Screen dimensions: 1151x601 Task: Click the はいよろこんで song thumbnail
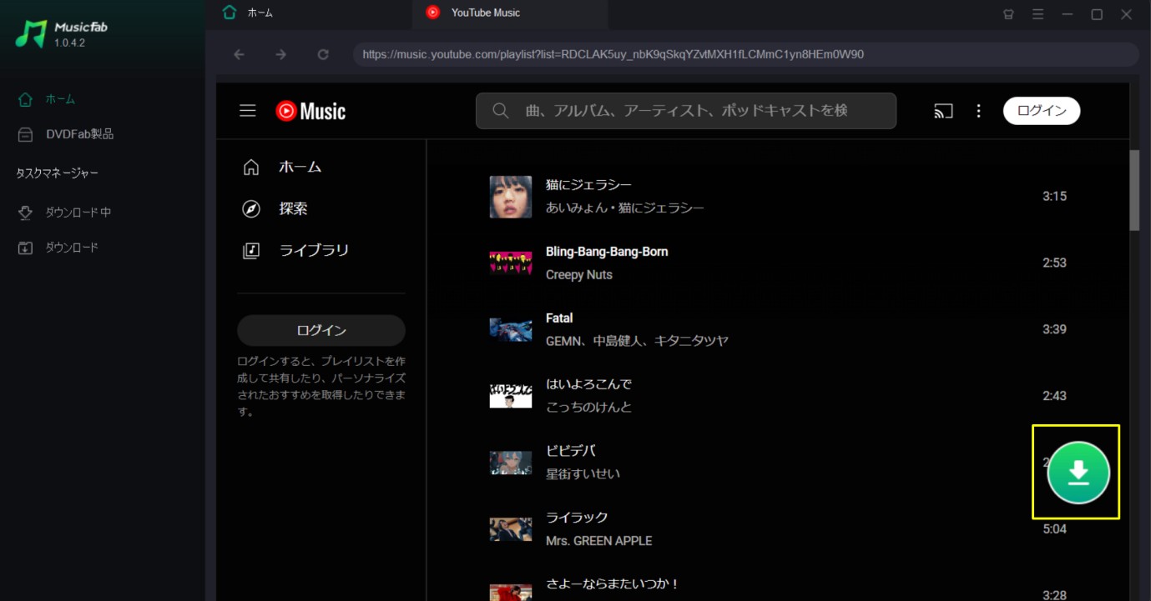[x=511, y=396]
